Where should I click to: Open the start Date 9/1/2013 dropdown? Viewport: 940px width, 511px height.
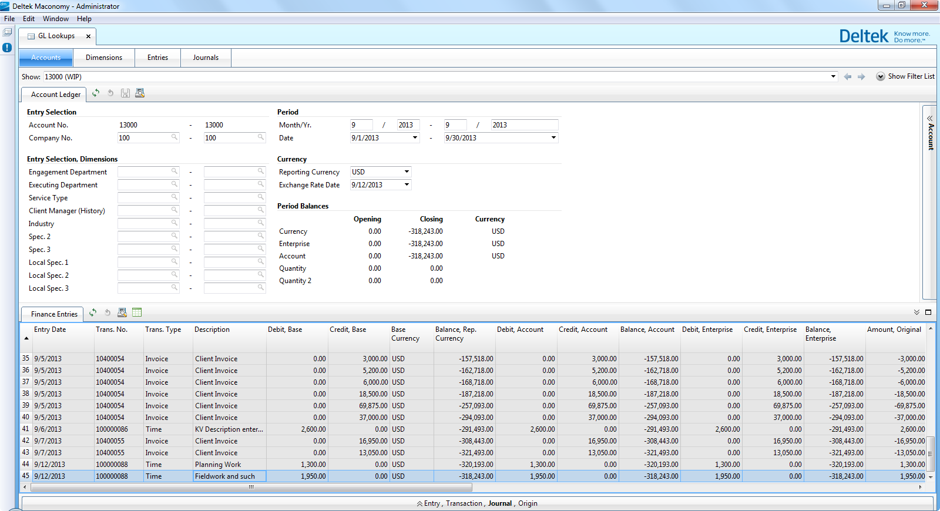point(415,137)
